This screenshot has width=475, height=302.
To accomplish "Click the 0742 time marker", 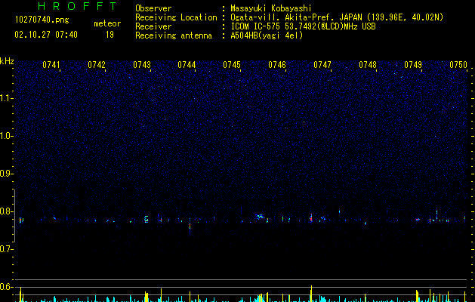I will pyautogui.click(x=97, y=65).
